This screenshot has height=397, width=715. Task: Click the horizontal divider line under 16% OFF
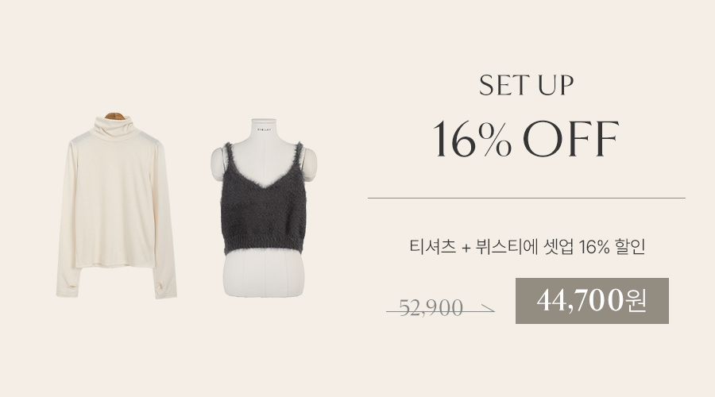[x=527, y=198]
